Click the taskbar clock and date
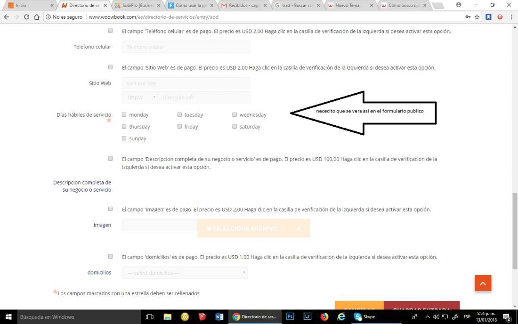Screen dimensions: 518x324 click(486, 317)
